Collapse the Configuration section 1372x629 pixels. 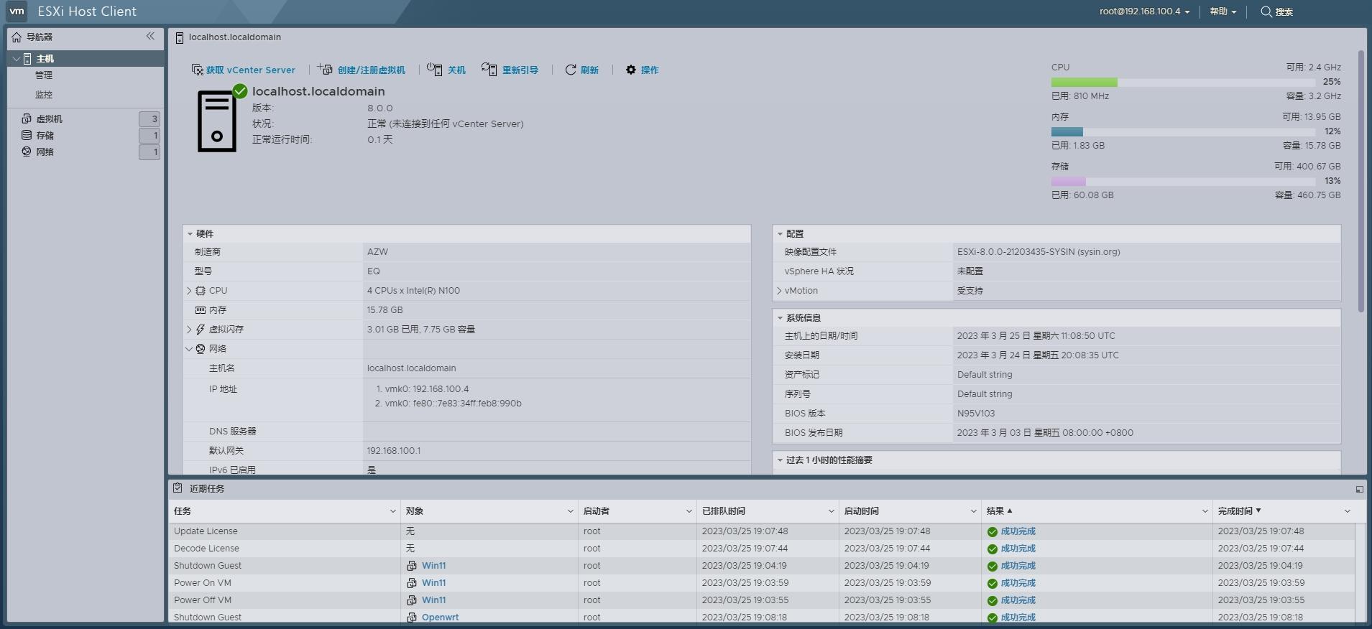pos(780,234)
